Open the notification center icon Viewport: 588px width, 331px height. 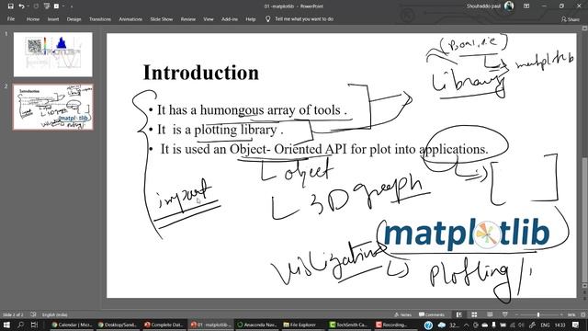point(576,325)
